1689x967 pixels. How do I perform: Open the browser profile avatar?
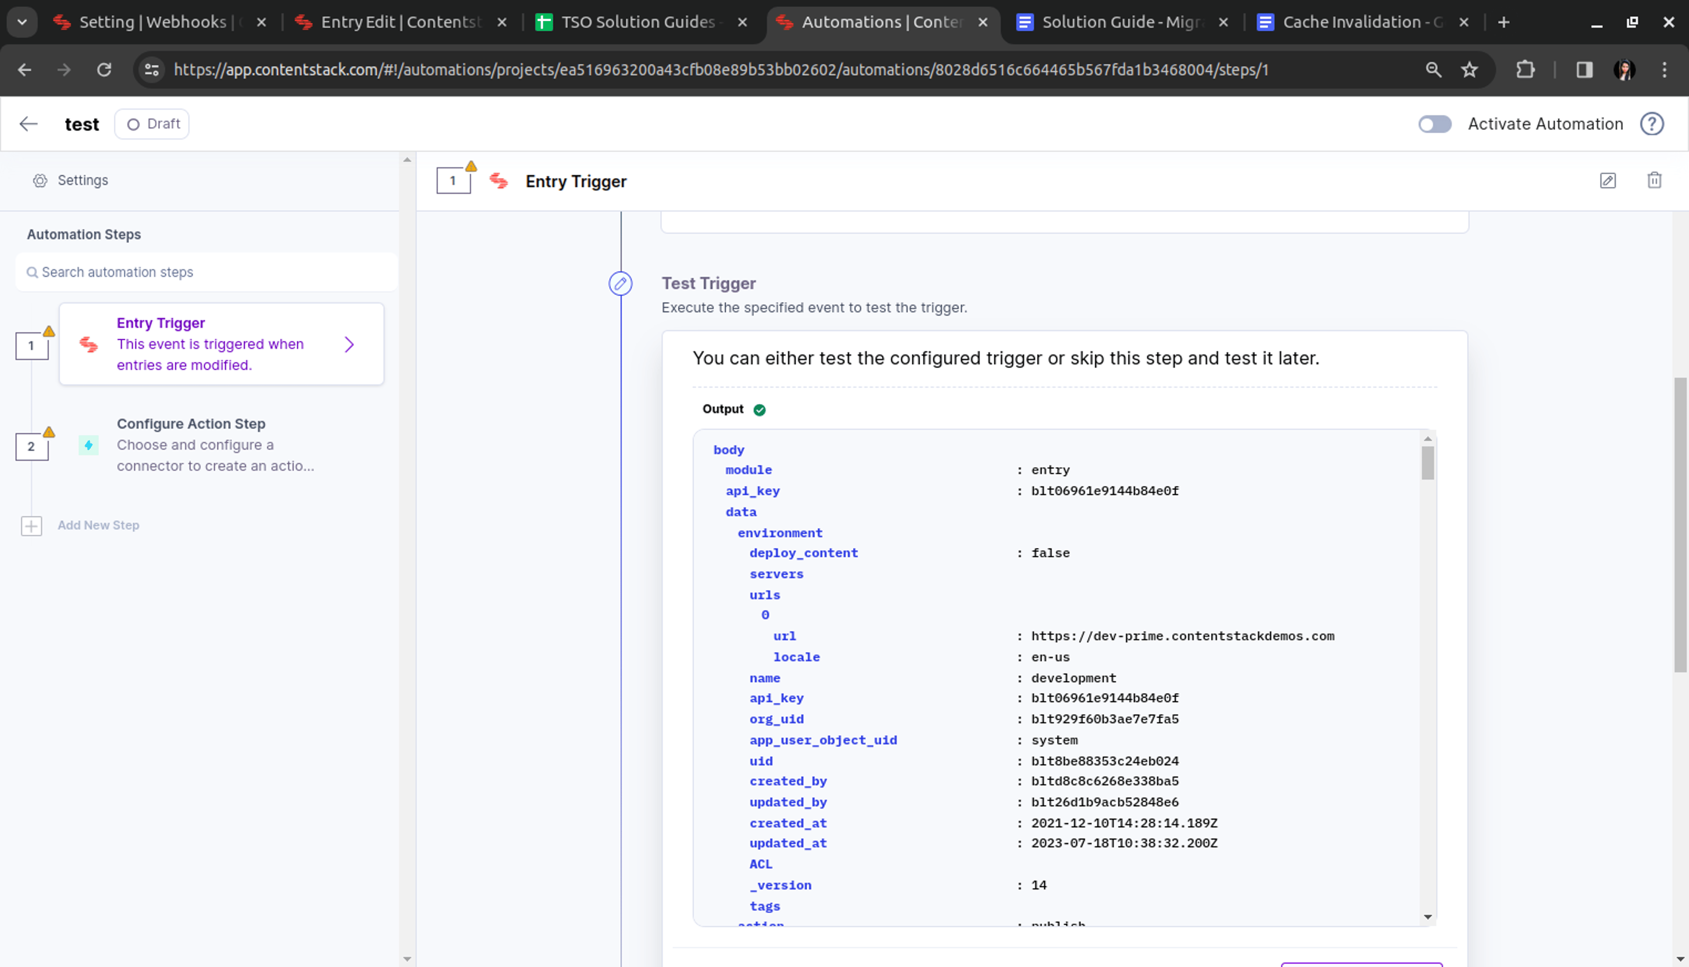tap(1625, 70)
